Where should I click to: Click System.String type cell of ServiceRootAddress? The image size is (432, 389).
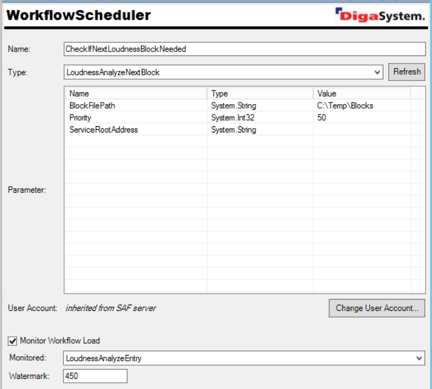[x=234, y=130]
